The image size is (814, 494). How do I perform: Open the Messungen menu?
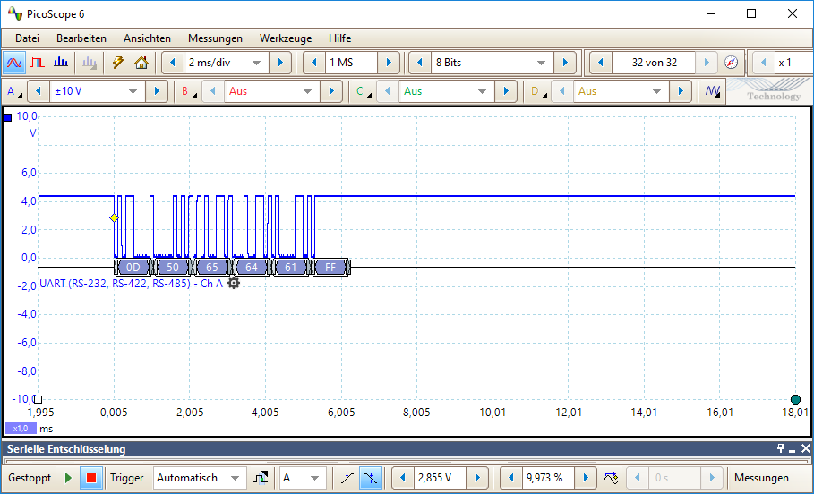pyautogui.click(x=215, y=38)
